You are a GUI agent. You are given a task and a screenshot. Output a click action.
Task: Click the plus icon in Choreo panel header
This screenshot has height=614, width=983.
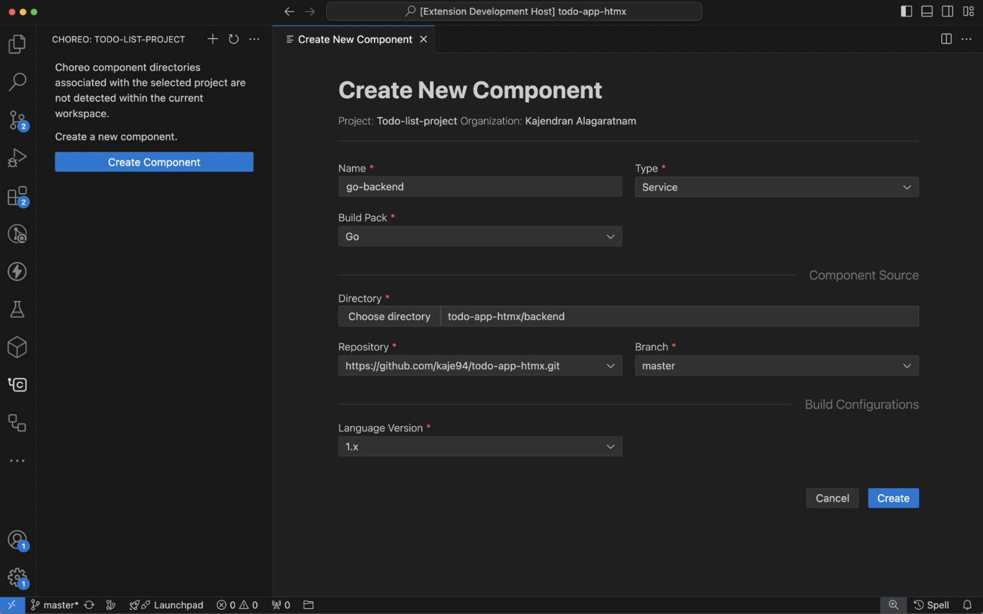(x=213, y=39)
